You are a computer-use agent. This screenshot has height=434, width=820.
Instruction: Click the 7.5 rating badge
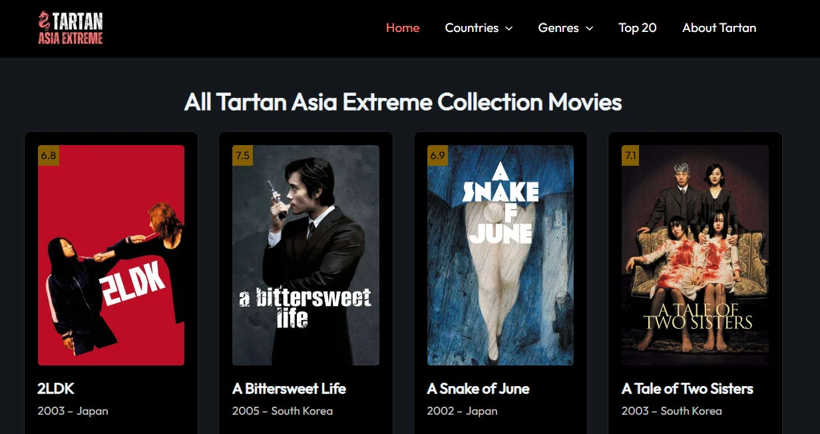point(243,156)
